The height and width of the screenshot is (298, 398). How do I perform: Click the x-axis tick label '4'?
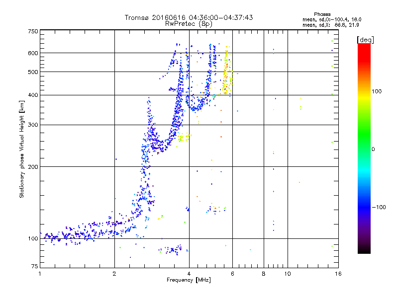[189, 274]
